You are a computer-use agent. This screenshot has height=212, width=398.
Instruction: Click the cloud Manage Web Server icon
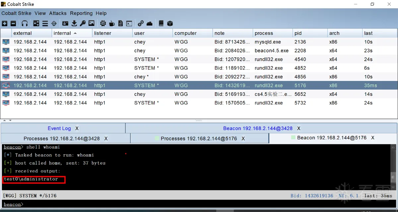[x=150, y=24]
